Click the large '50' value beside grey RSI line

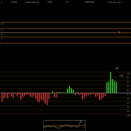pyautogui.click(x=119, y=32)
